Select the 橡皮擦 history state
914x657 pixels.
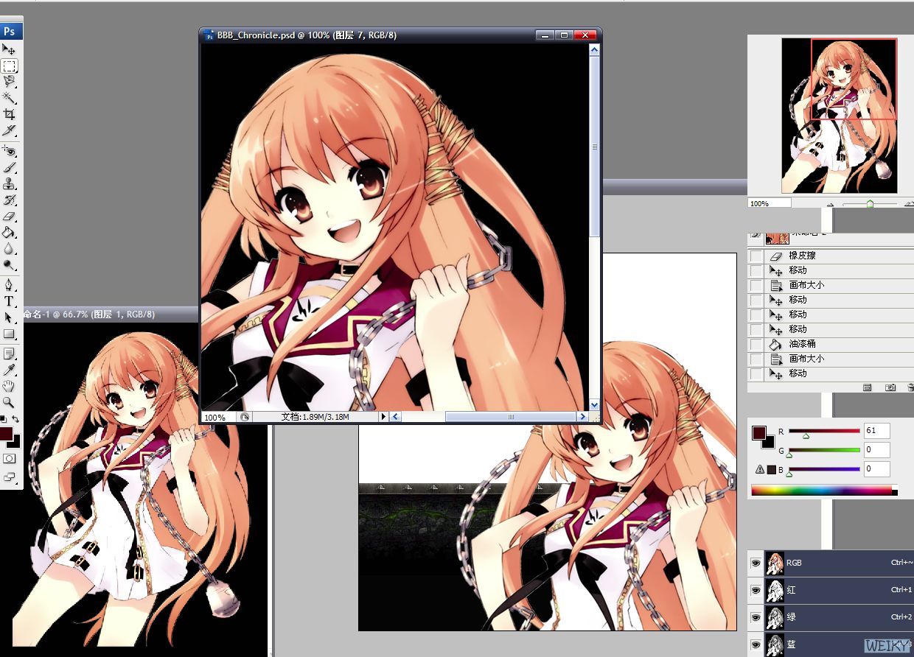tap(840, 256)
